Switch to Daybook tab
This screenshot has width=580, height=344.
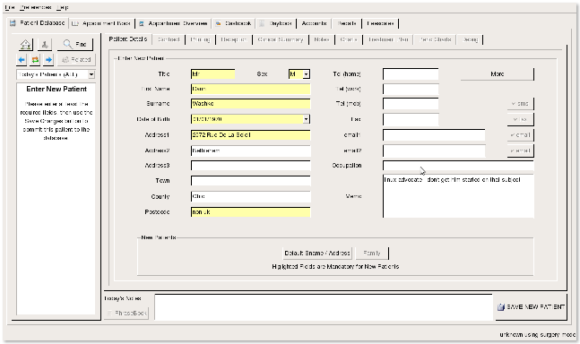click(x=276, y=23)
